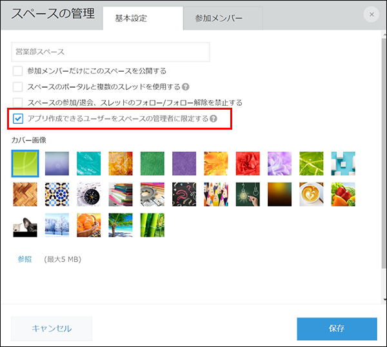Choose the teal textured cover image

click(89, 163)
